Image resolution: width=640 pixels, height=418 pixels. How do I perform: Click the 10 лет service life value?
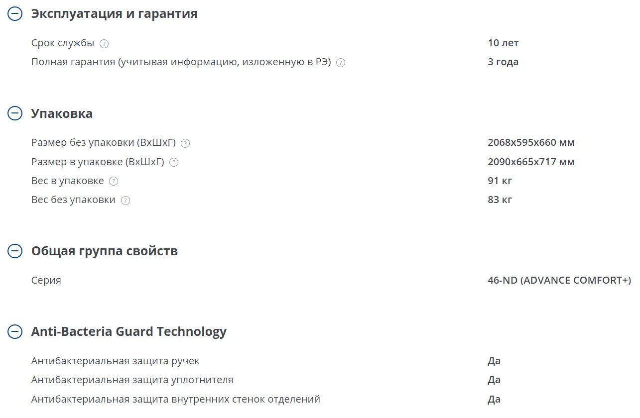pyautogui.click(x=503, y=43)
